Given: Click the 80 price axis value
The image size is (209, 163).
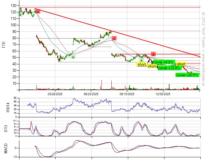Looking at the screenshot, I should pos(14,38).
